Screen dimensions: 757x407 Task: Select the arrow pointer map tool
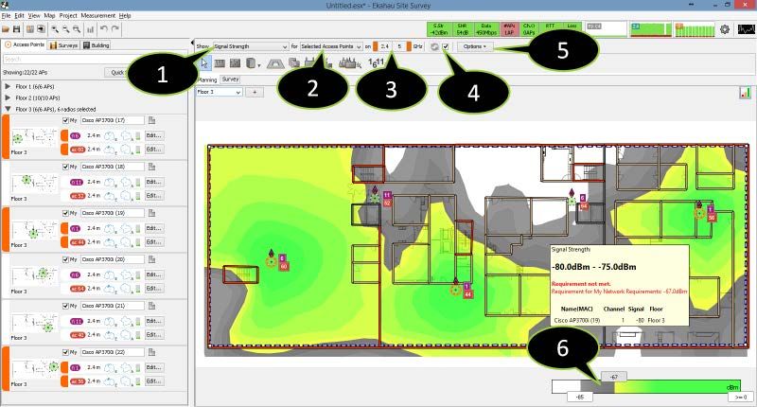205,62
